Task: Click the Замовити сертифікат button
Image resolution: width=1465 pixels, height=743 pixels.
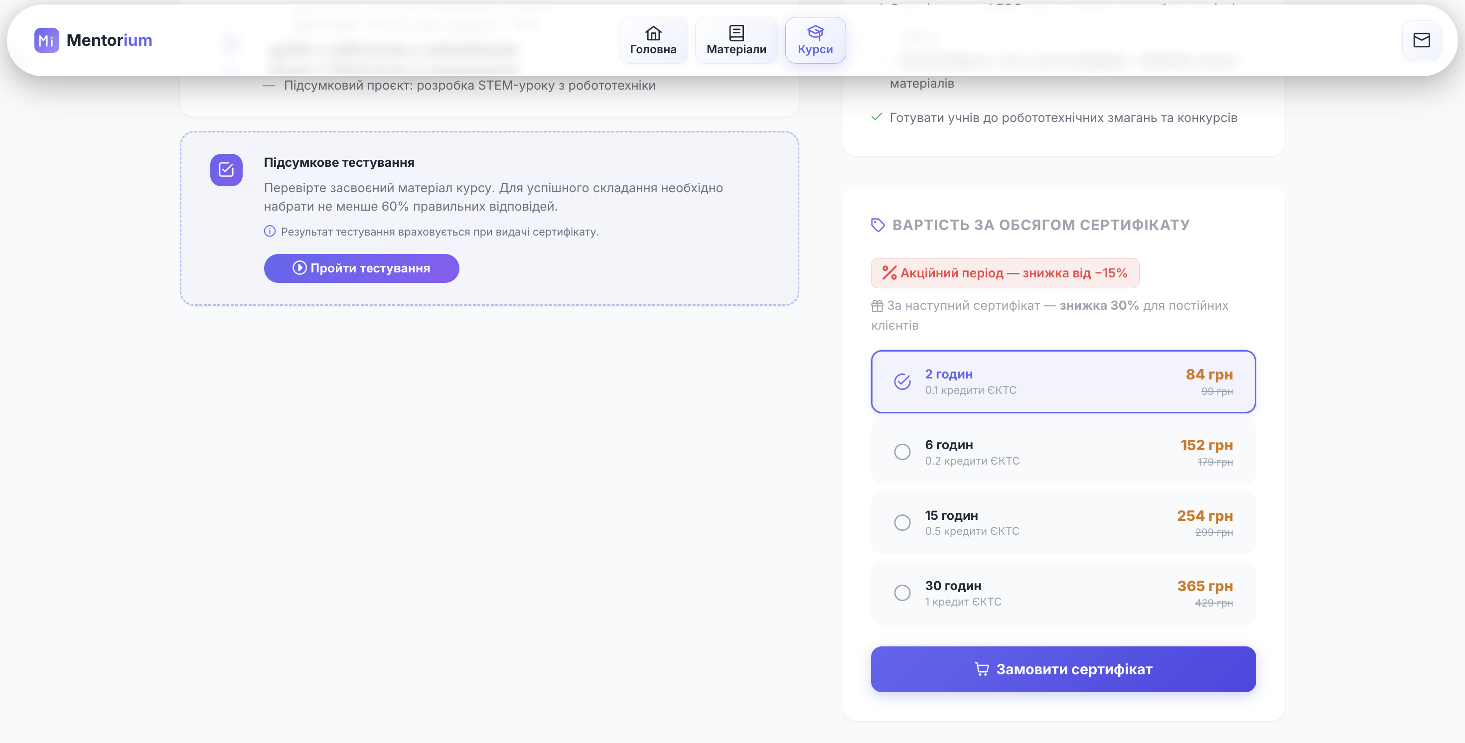Action: (1062, 669)
